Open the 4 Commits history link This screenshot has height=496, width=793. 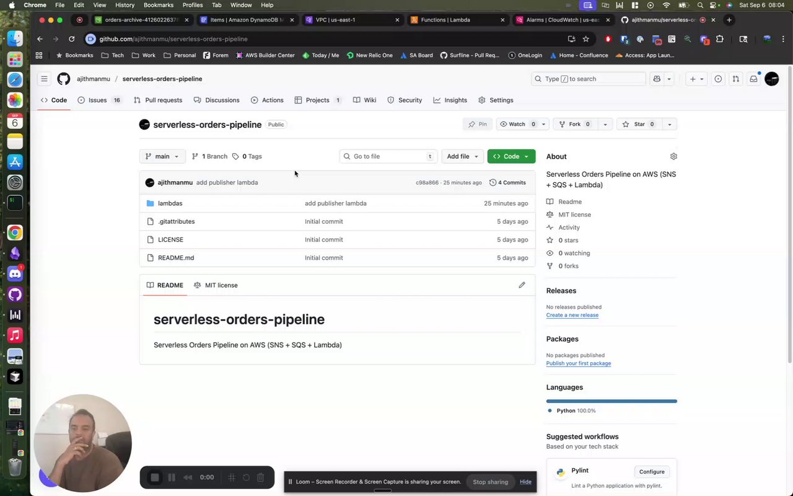[507, 182]
